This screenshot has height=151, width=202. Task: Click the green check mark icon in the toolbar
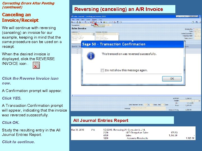(107, 22)
